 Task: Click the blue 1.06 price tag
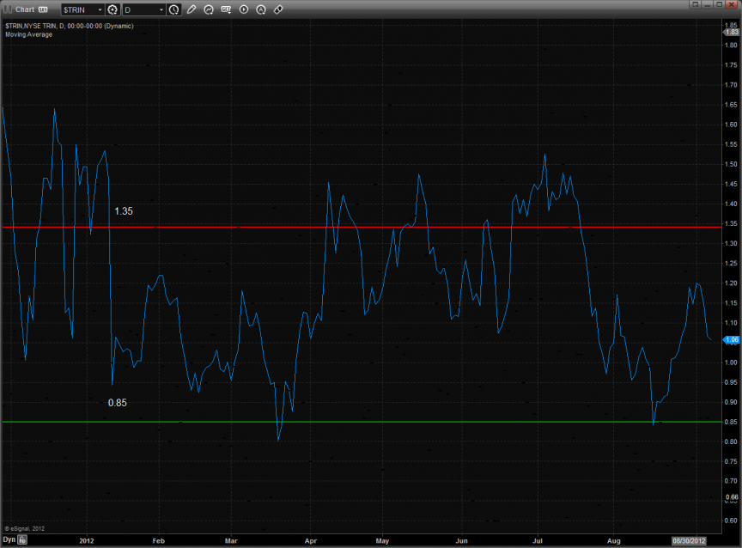(x=732, y=339)
